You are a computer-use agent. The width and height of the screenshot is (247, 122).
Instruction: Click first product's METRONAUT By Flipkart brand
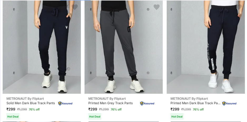point(25,99)
